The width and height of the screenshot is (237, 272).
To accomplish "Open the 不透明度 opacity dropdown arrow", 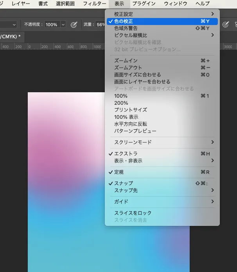I will (63, 25).
